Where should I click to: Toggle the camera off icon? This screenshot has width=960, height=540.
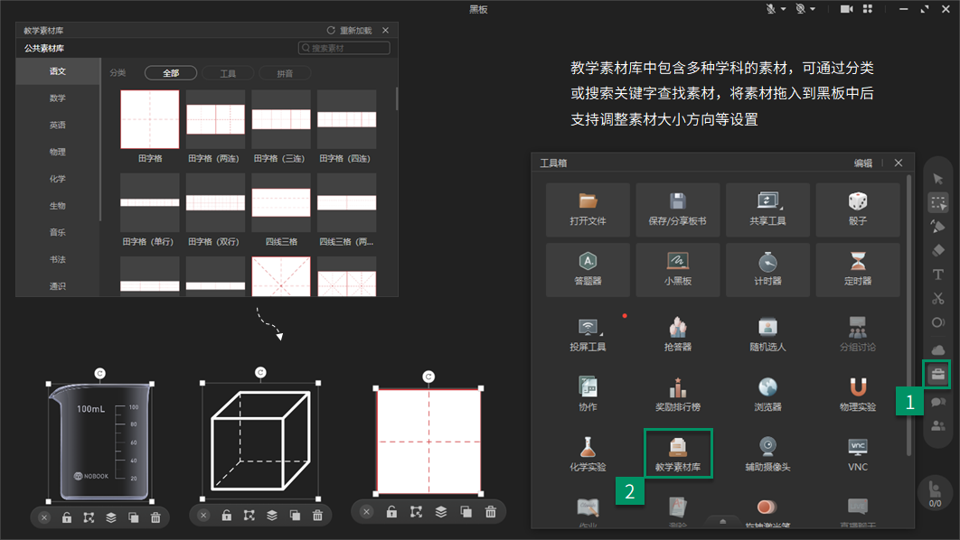tap(800, 8)
